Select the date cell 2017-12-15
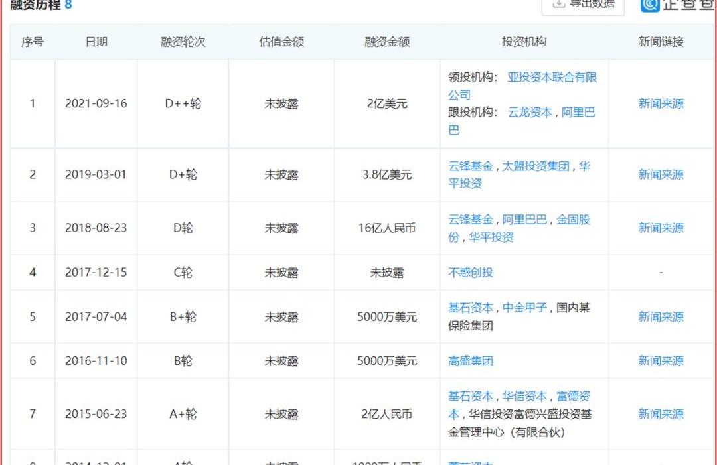 pos(96,273)
